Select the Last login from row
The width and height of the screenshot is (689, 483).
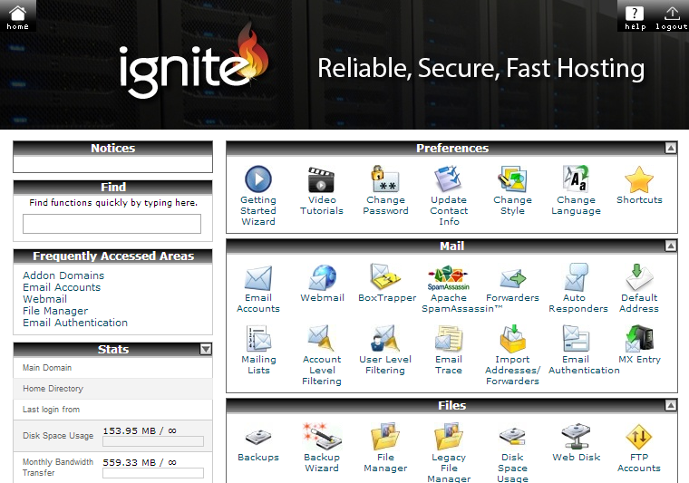pyautogui.click(x=113, y=410)
